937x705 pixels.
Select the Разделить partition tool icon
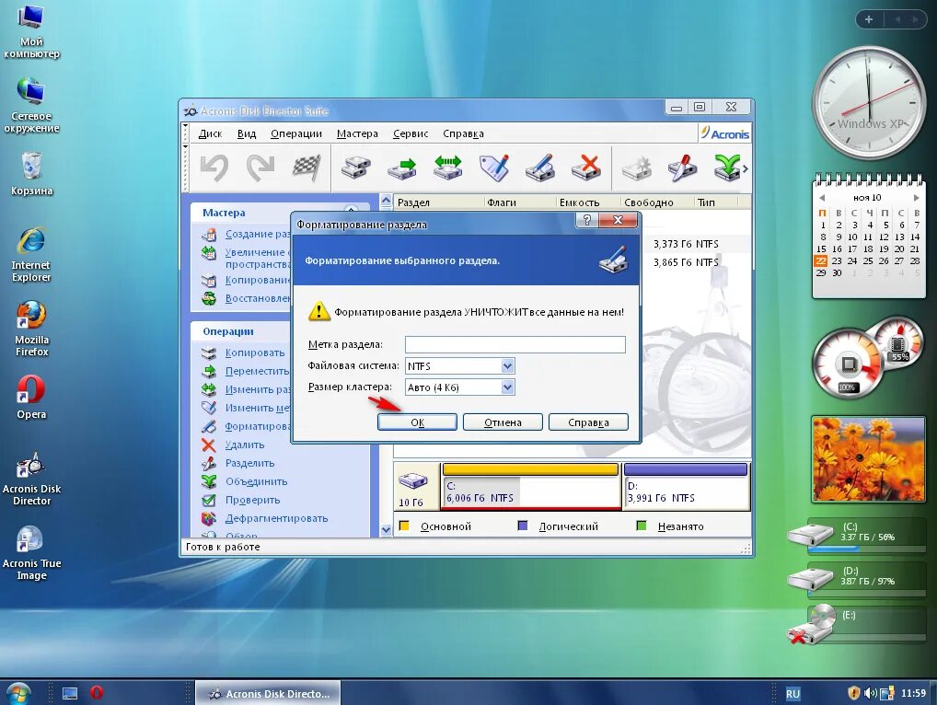pyautogui.click(x=210, y=463)
